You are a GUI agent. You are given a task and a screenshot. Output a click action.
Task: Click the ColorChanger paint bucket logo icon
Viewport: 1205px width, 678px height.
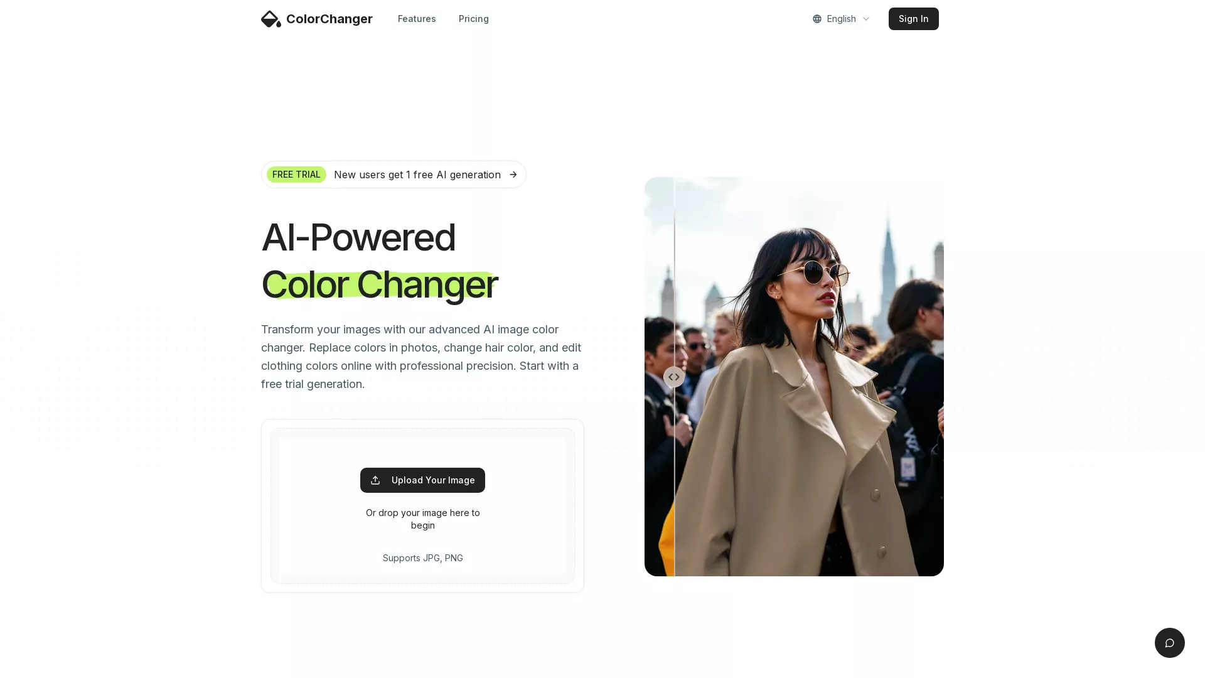271,19
